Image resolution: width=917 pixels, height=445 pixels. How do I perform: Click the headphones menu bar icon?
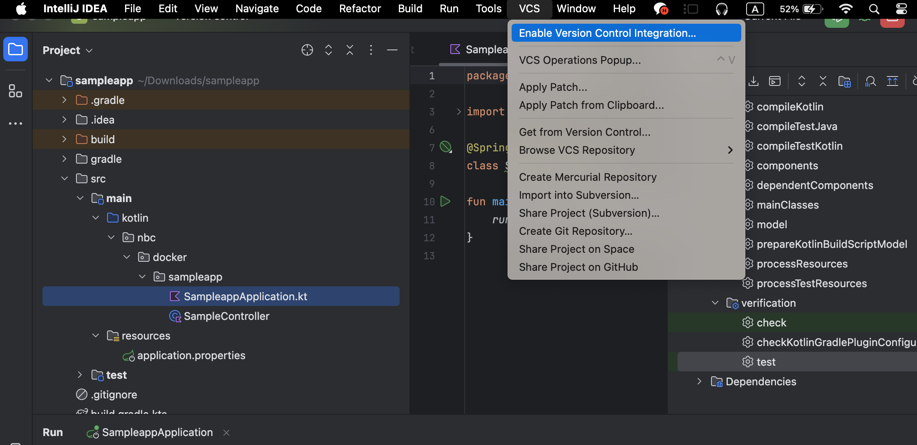click(x=722, y=9)
